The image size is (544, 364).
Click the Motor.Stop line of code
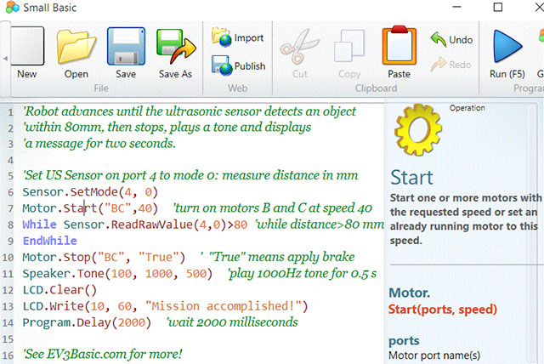pyautogui.click(x=104, y=257)
